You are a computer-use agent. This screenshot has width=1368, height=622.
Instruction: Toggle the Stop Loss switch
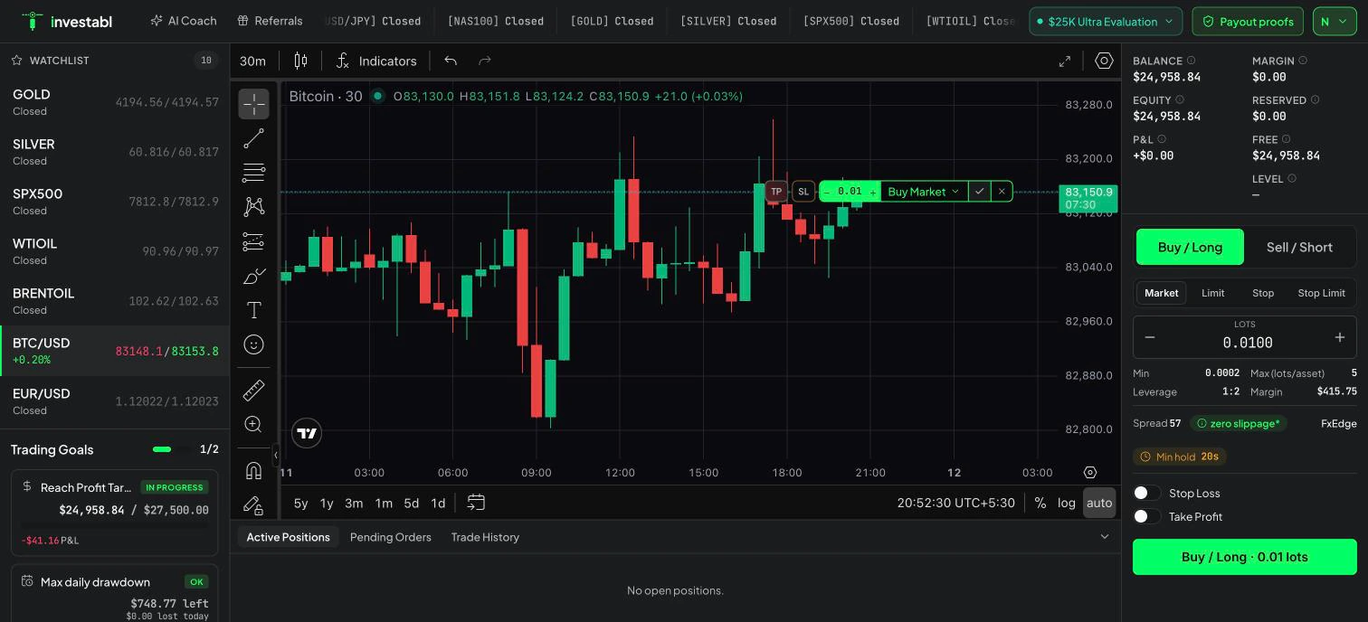coord(1146,493)
